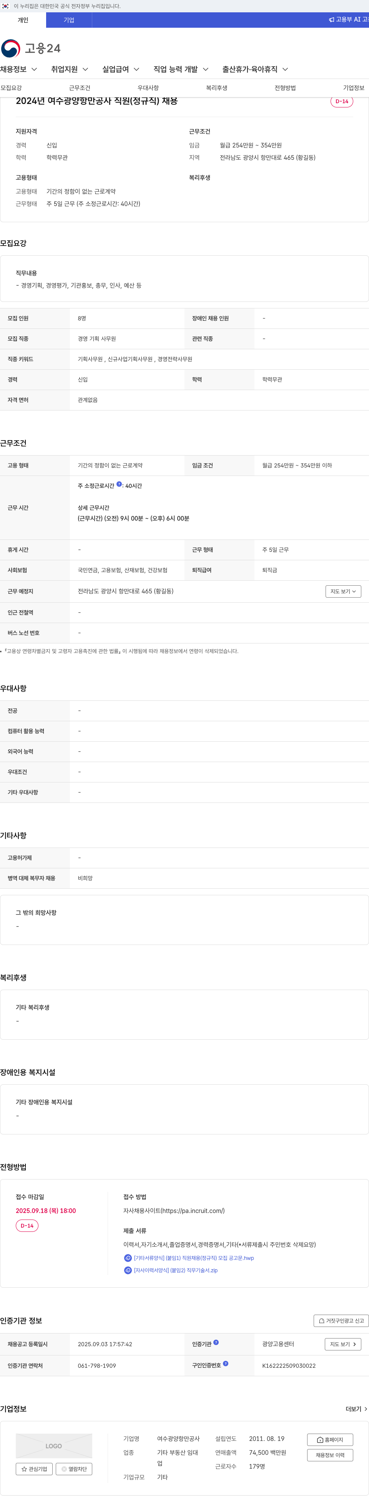The width and height of the screenshot is (369, 1496).
Task: Select the 근무 예정지 address 전라남도 광양시 항만대로 465
Action: click(126, 591)
